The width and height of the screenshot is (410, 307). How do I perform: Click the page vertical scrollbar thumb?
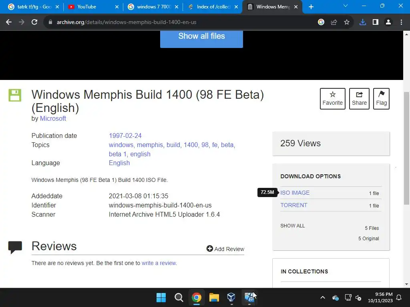tap(406, 148)
